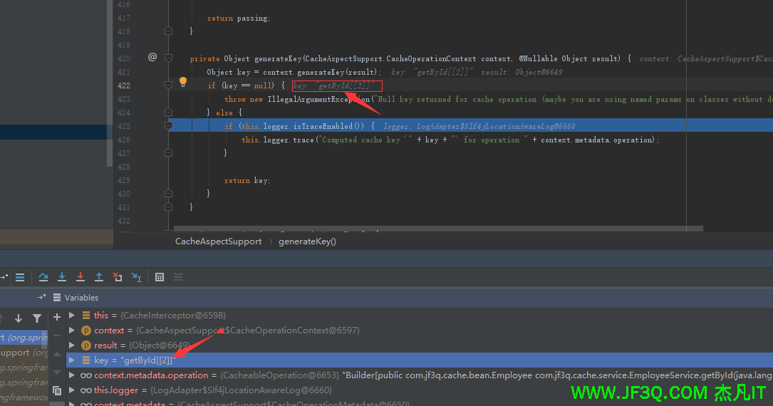Click the Step Out debugger icon
The width and height of the screenshot is (773, 406).
tap(99, 277)
